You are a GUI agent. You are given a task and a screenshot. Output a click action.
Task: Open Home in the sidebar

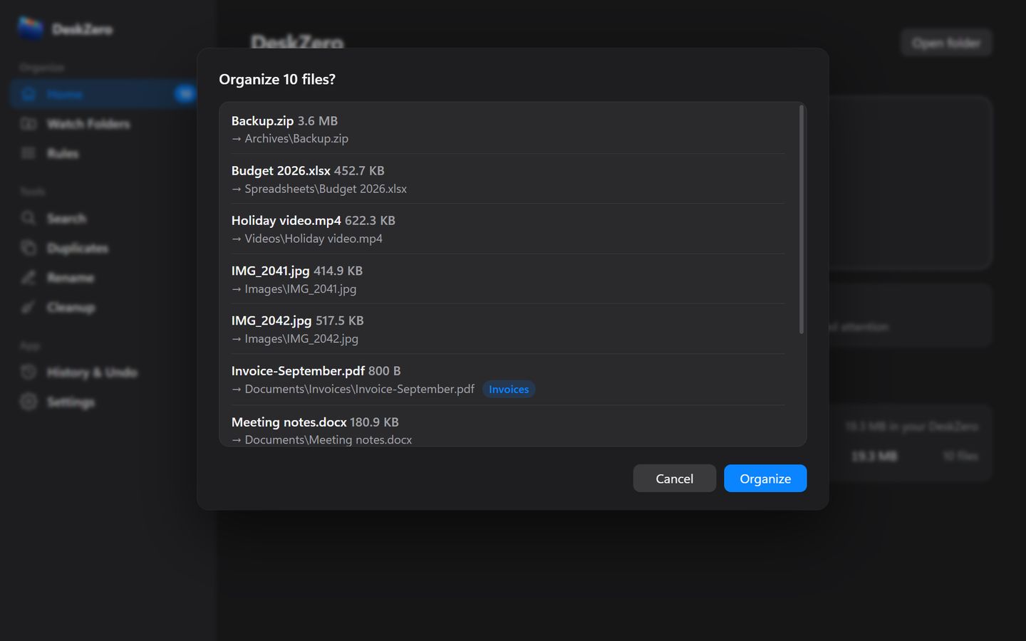pos(104,94)
